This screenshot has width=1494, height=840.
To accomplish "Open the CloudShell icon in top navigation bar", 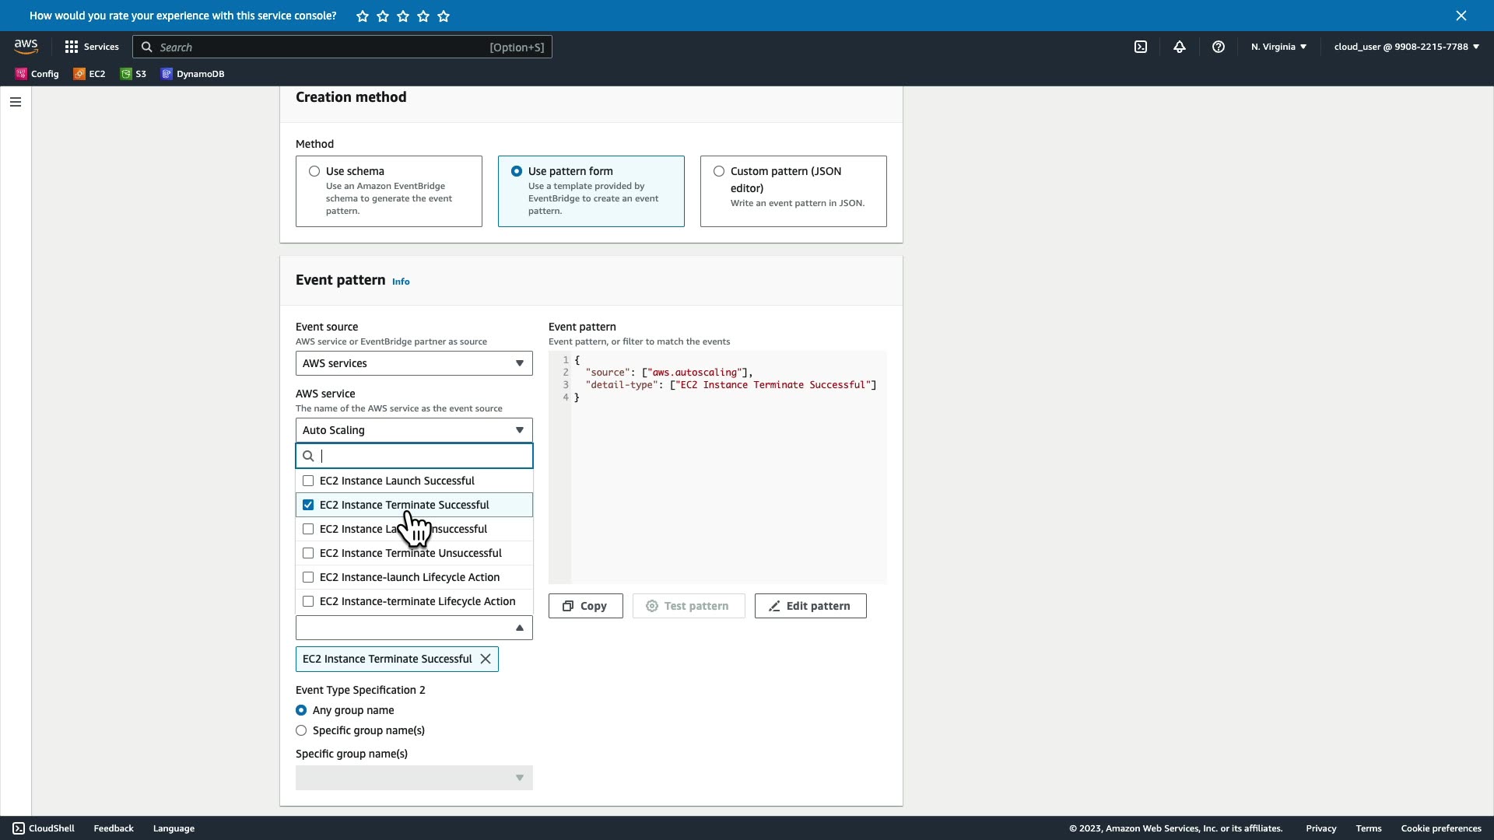I will click(x=1141, y=47).
